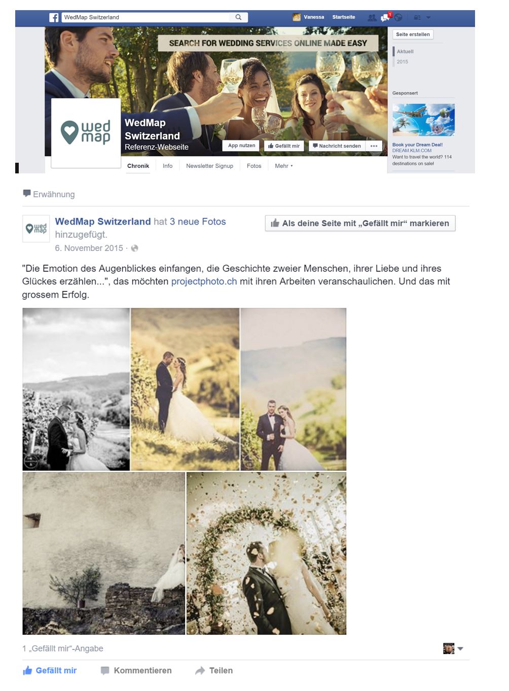Viewport: 509px width, 691px height.
Task: Click the WedMap logo beside the post
Action: [x=36, y=229]
